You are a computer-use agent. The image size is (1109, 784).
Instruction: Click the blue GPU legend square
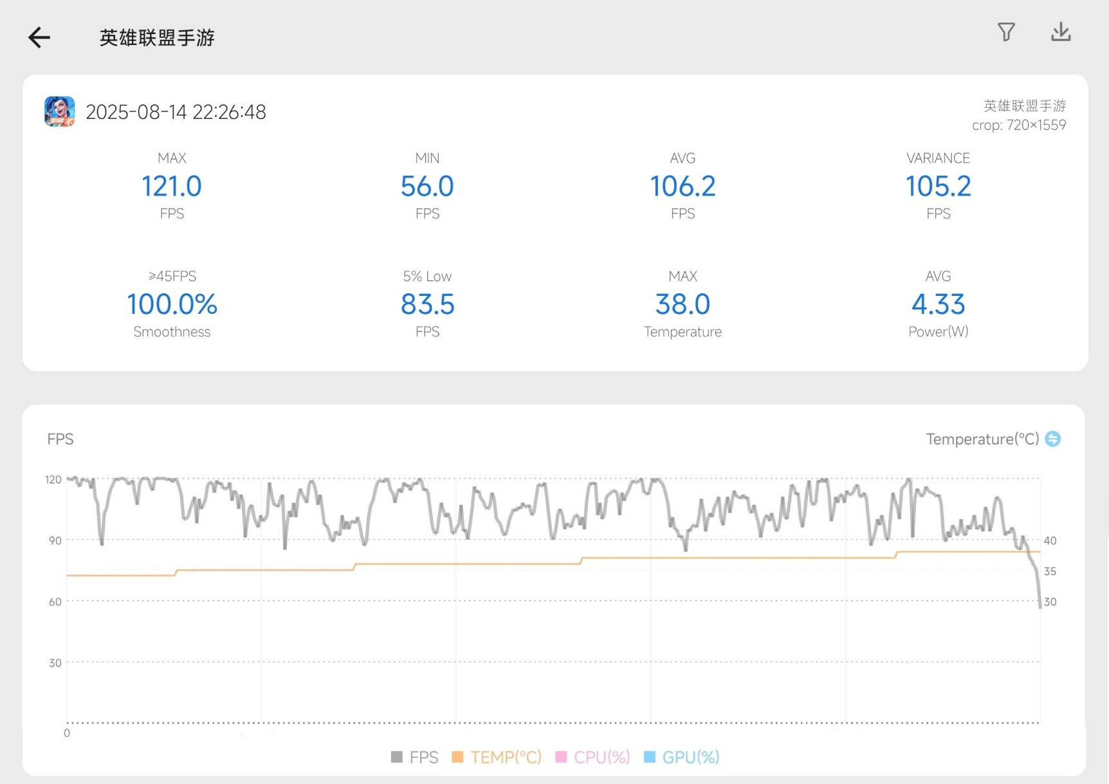click(x=650, y=757)
